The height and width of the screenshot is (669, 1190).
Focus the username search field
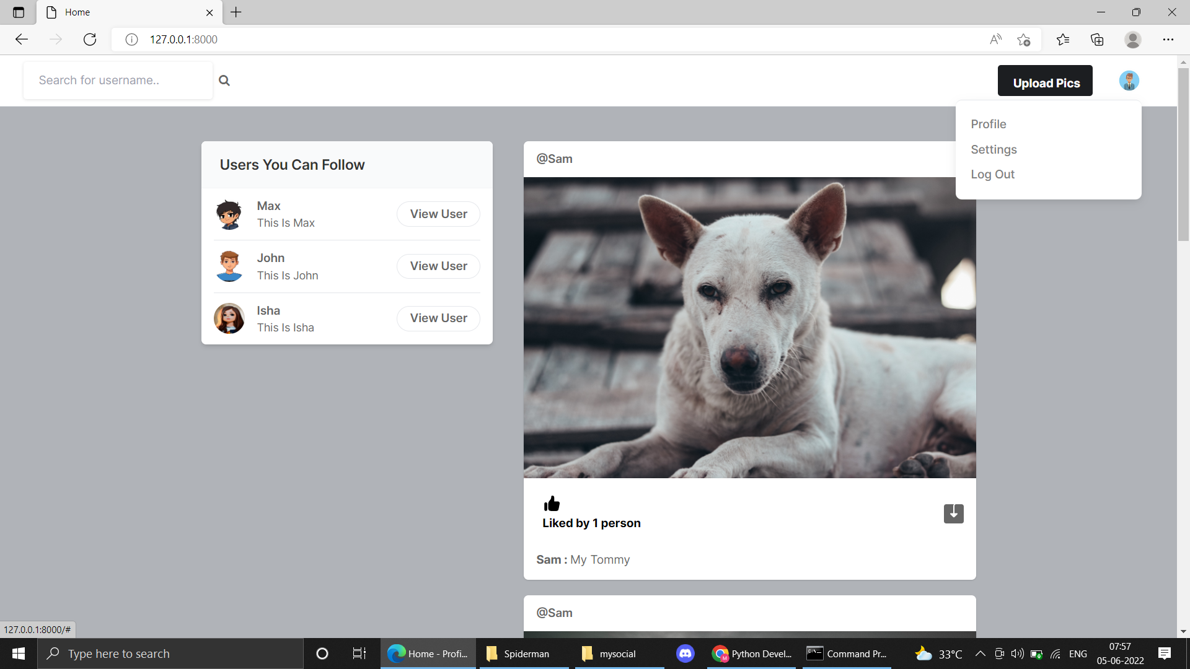118,81
